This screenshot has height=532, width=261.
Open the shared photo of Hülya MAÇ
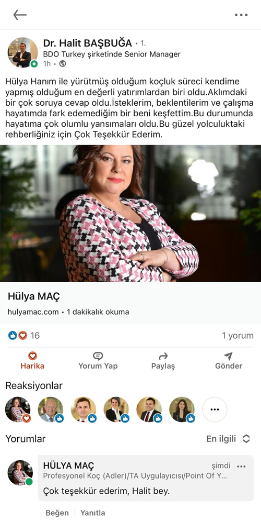point(130,214)
